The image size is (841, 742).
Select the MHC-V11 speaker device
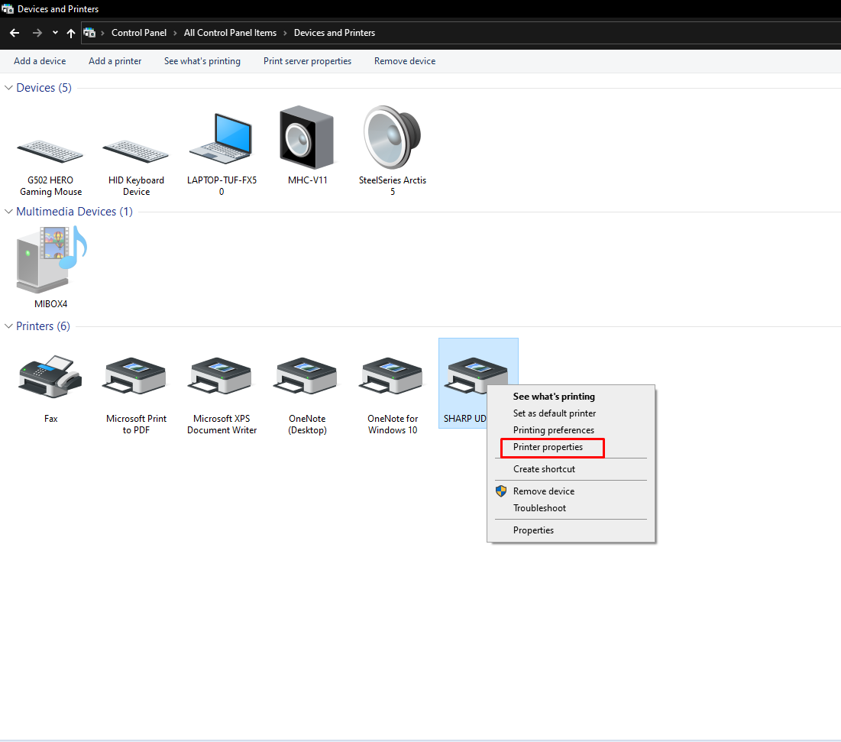(x=307, y=141)
